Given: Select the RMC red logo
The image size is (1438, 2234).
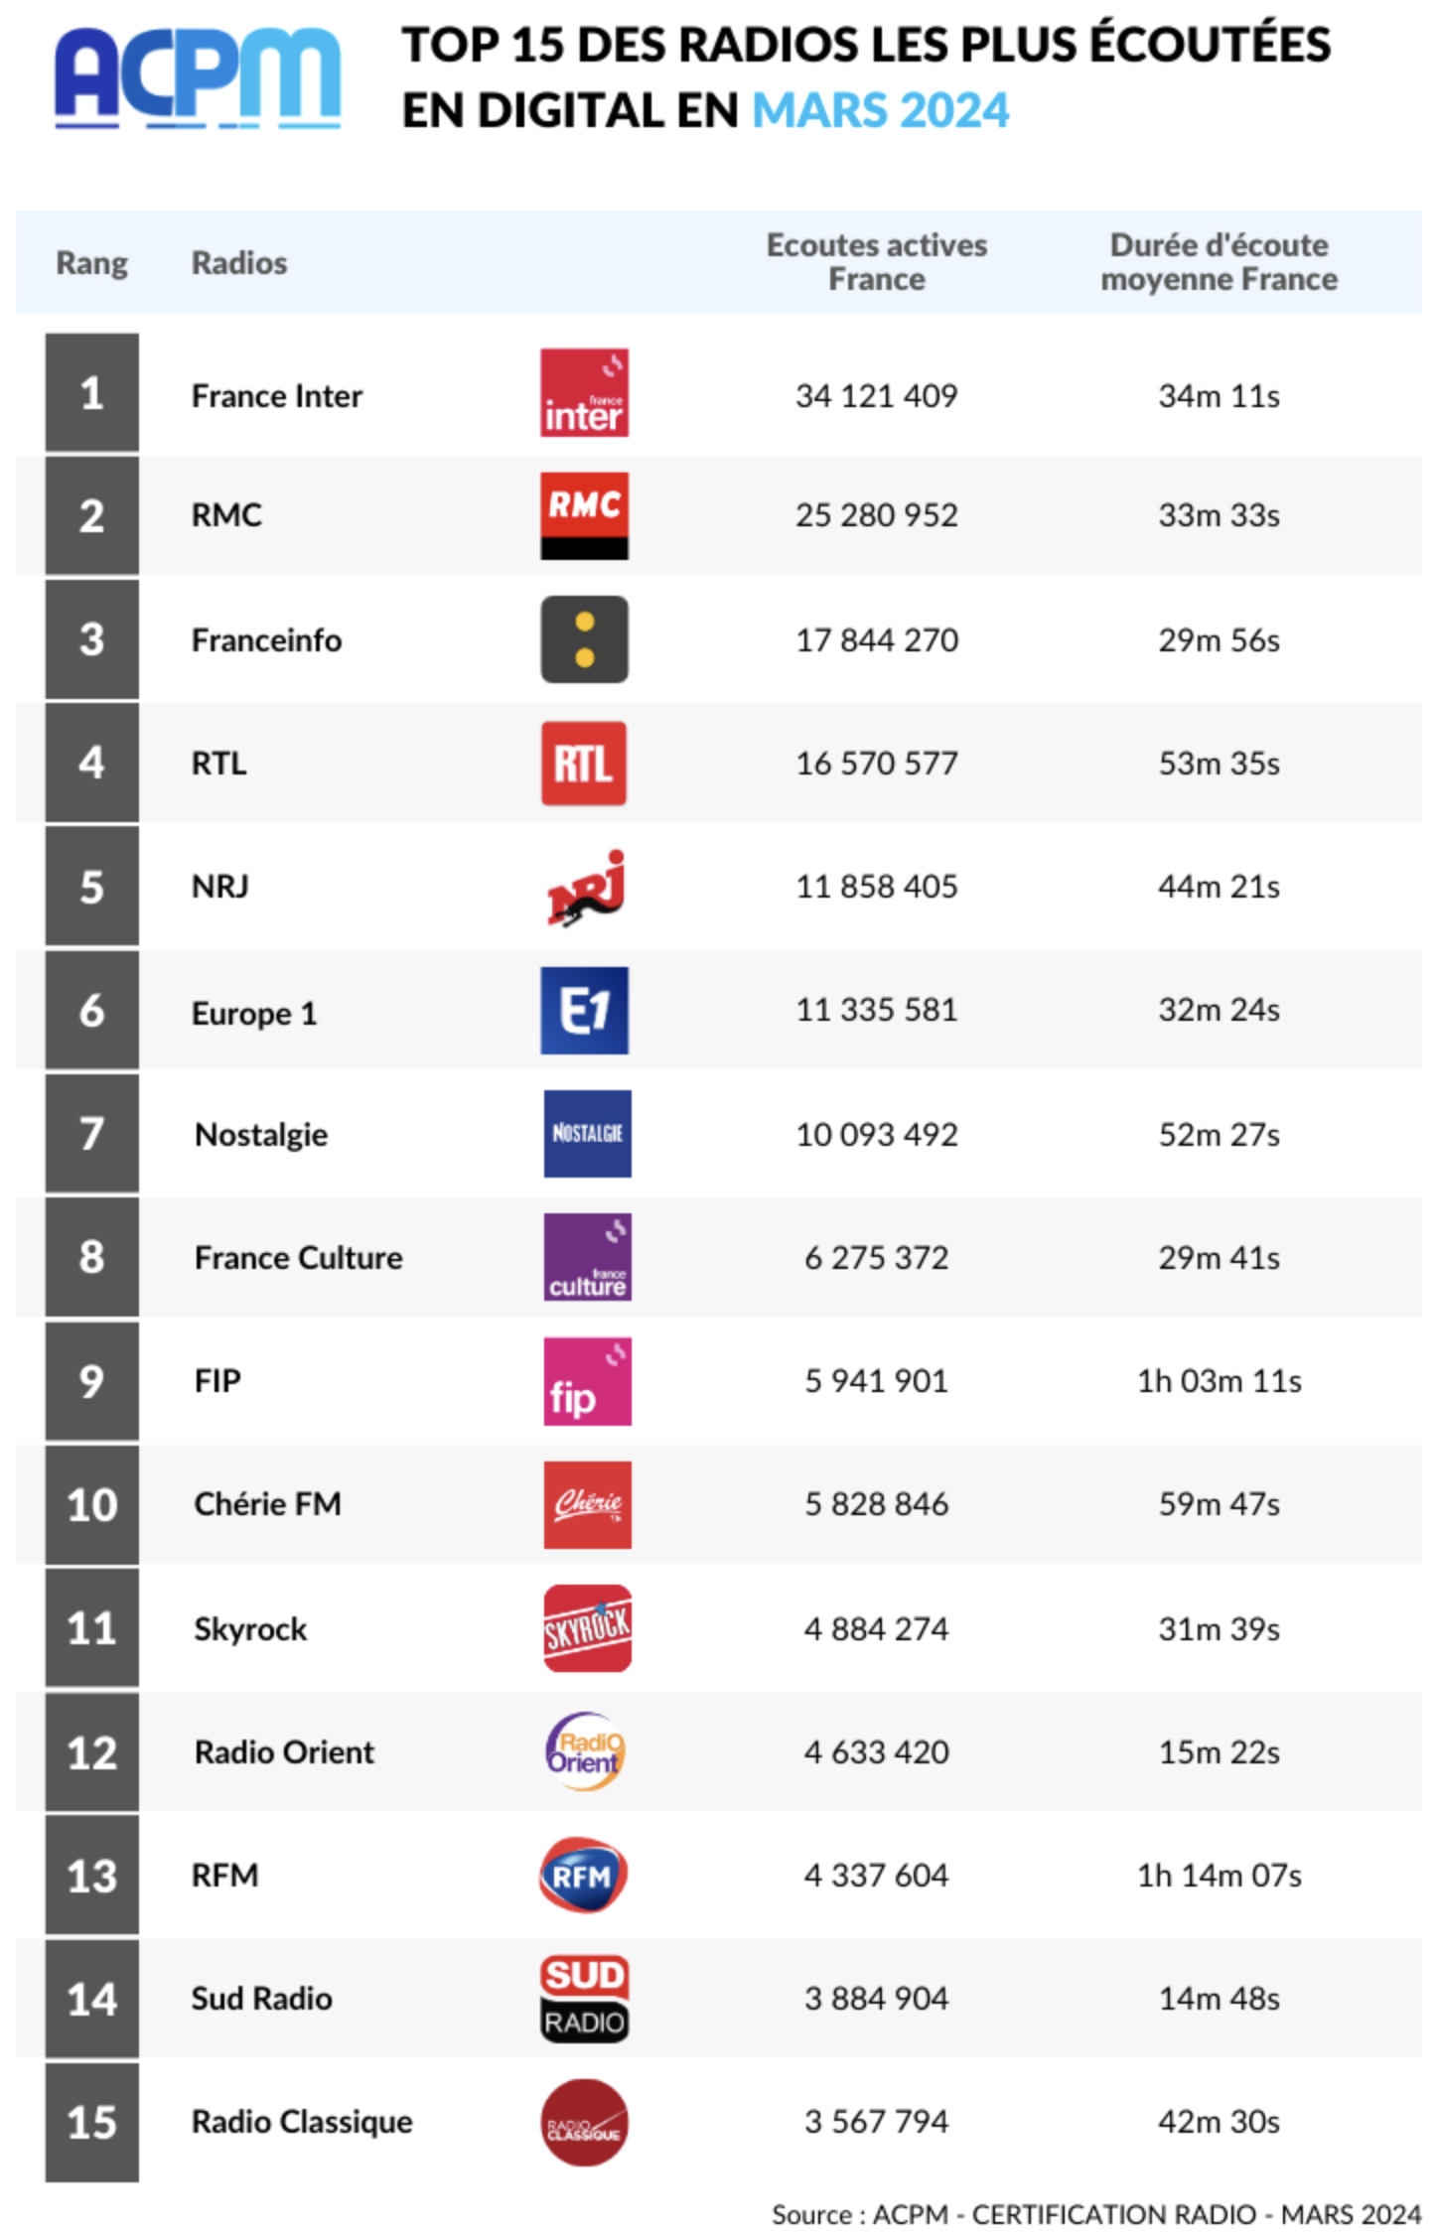Looking at the screenshot, I should 584,515.
